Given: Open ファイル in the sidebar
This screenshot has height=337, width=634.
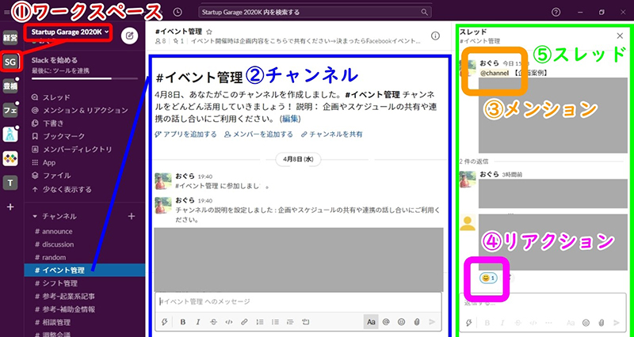Looking at the screenshot, I should (x=52, y=176).
